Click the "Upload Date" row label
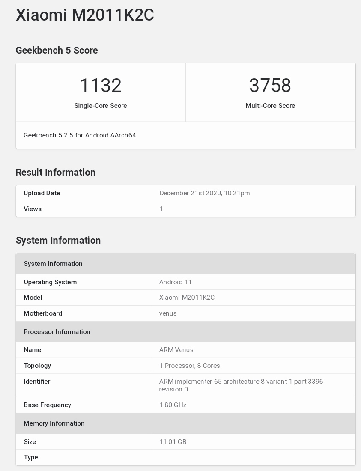The image size is (361, 471). point(42,193)
